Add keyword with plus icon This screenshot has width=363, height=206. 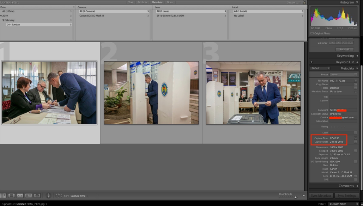point(311,62)
